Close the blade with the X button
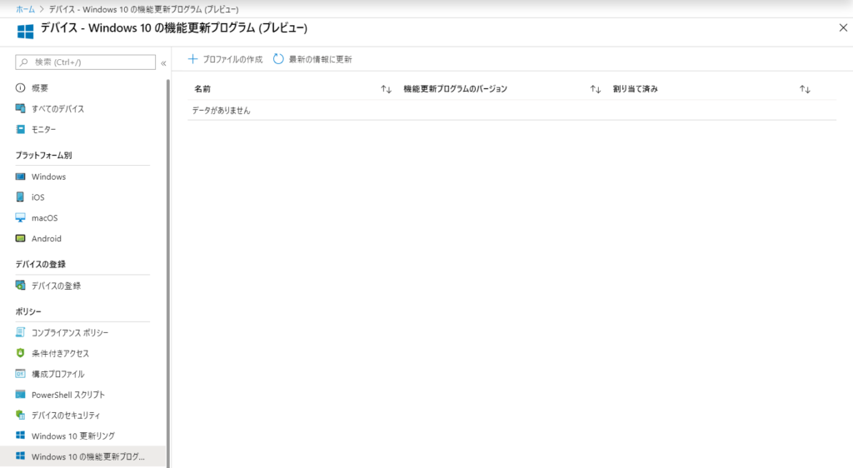 [x=843, y=27]
